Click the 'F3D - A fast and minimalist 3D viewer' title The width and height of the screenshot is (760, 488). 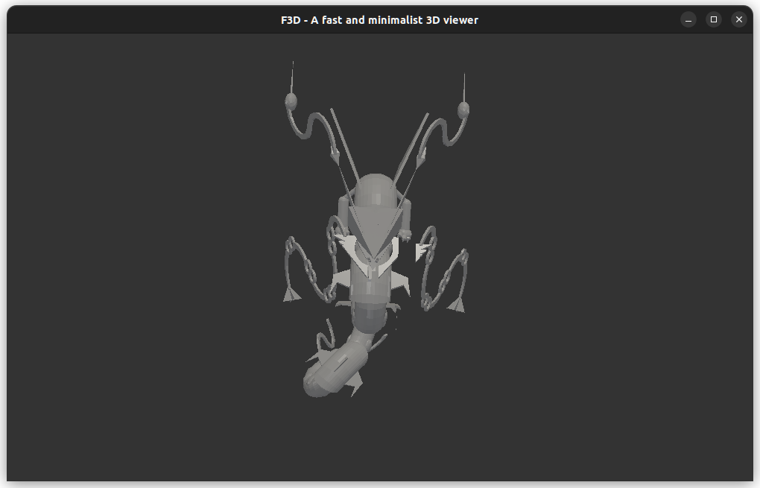(379, 20)
